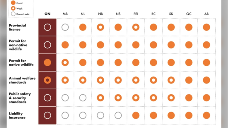Select PEI's Liability insurance orange dot
The width and height of the screenshot is (228, 128).
(136, 115)
